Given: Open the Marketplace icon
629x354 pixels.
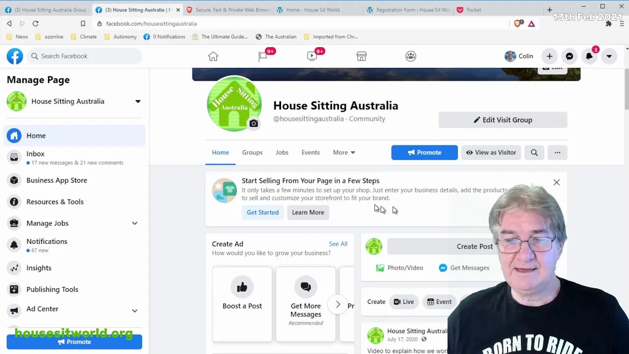Looking at the screenshot, I should point(362,56).
